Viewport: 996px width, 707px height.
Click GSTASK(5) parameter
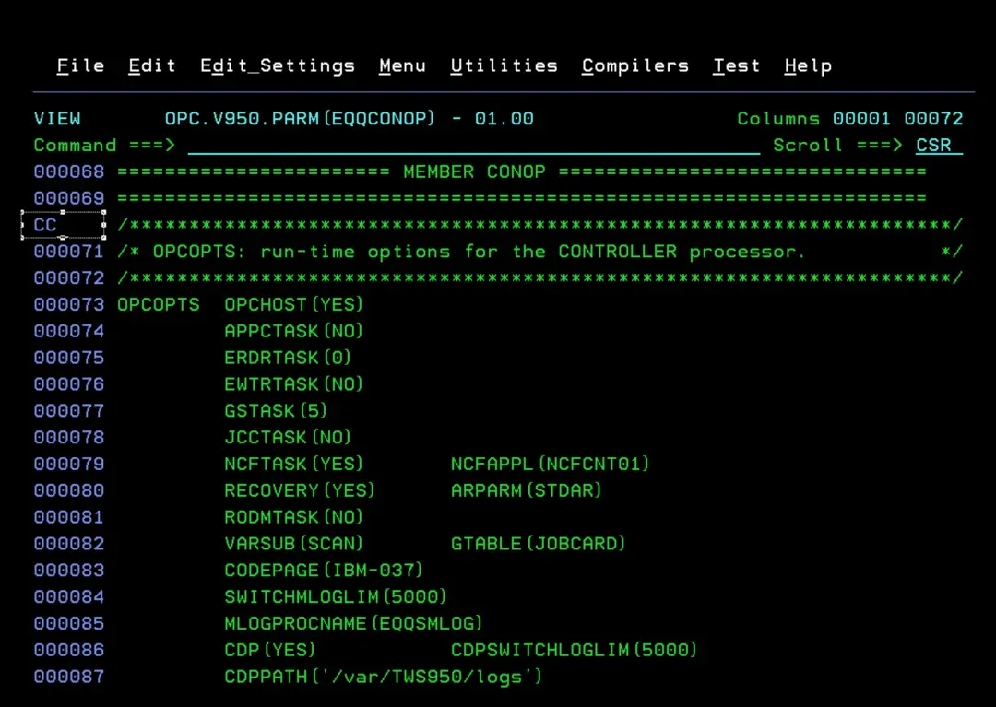(276, 411)
